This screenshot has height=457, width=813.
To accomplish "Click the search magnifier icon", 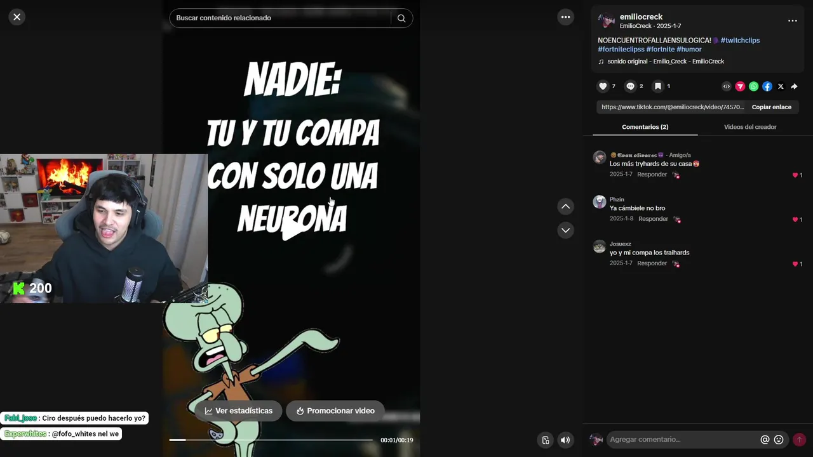I will coord(401,18).
